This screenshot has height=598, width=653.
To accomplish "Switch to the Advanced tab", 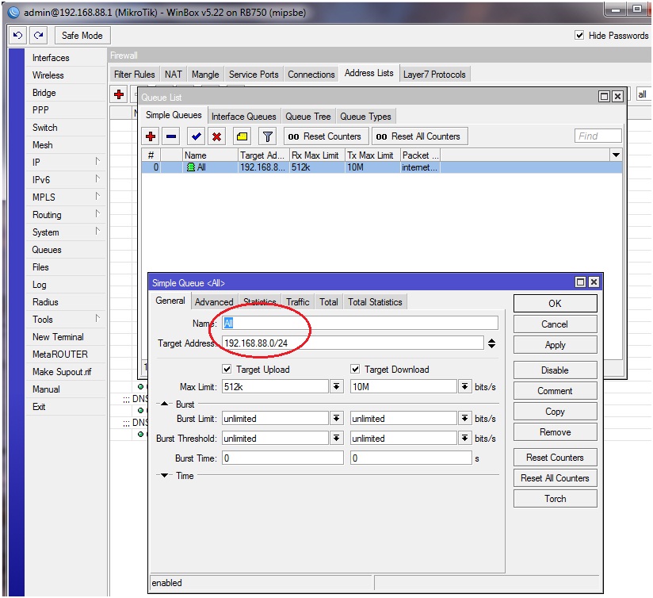I will coord(214,302).
